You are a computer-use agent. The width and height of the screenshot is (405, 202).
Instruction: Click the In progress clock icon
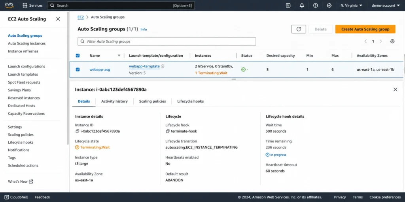(268, 155)
